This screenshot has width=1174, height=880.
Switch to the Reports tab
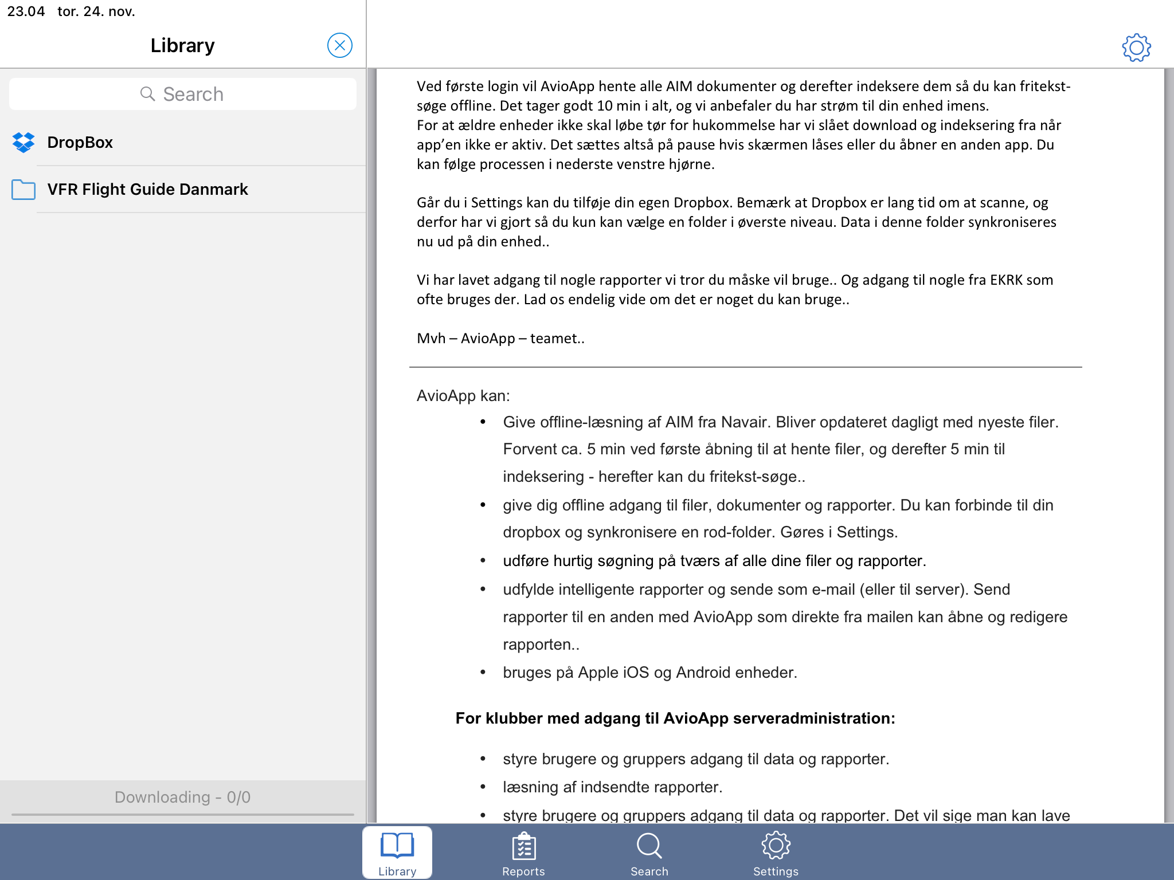tap(523, 853)
